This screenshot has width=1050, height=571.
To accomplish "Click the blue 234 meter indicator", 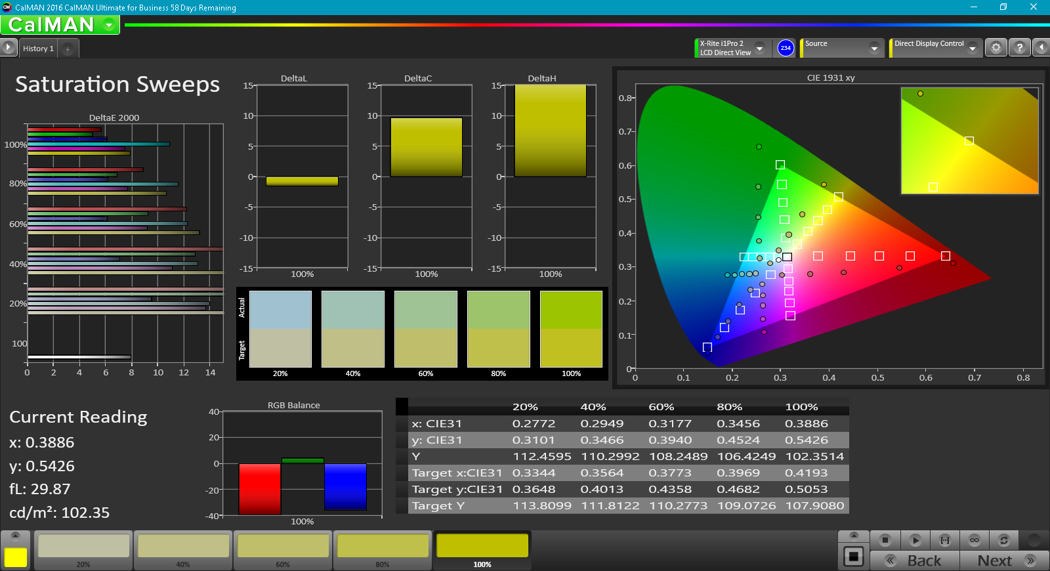I will [786, 48].
